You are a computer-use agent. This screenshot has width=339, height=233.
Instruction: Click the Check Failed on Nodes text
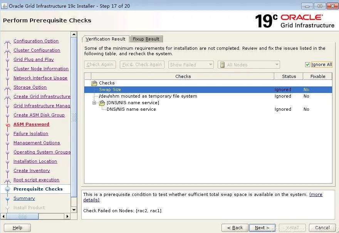point(123,211)
